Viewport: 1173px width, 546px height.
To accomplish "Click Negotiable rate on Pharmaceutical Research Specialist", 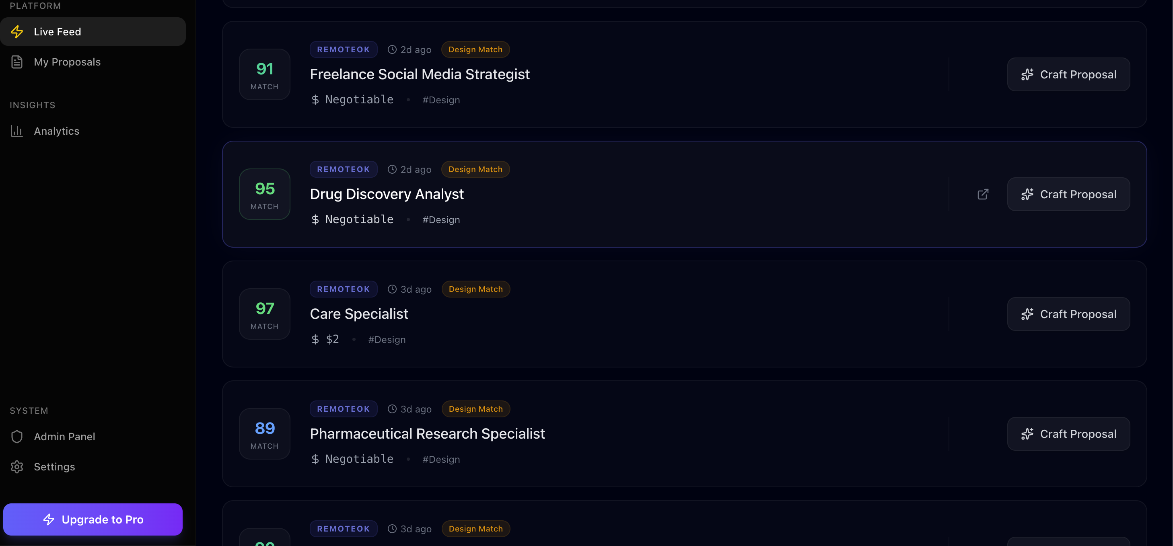I will (x=359, y=459).
